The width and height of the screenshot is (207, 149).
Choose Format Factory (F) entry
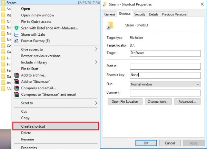(x=36, y=41)
